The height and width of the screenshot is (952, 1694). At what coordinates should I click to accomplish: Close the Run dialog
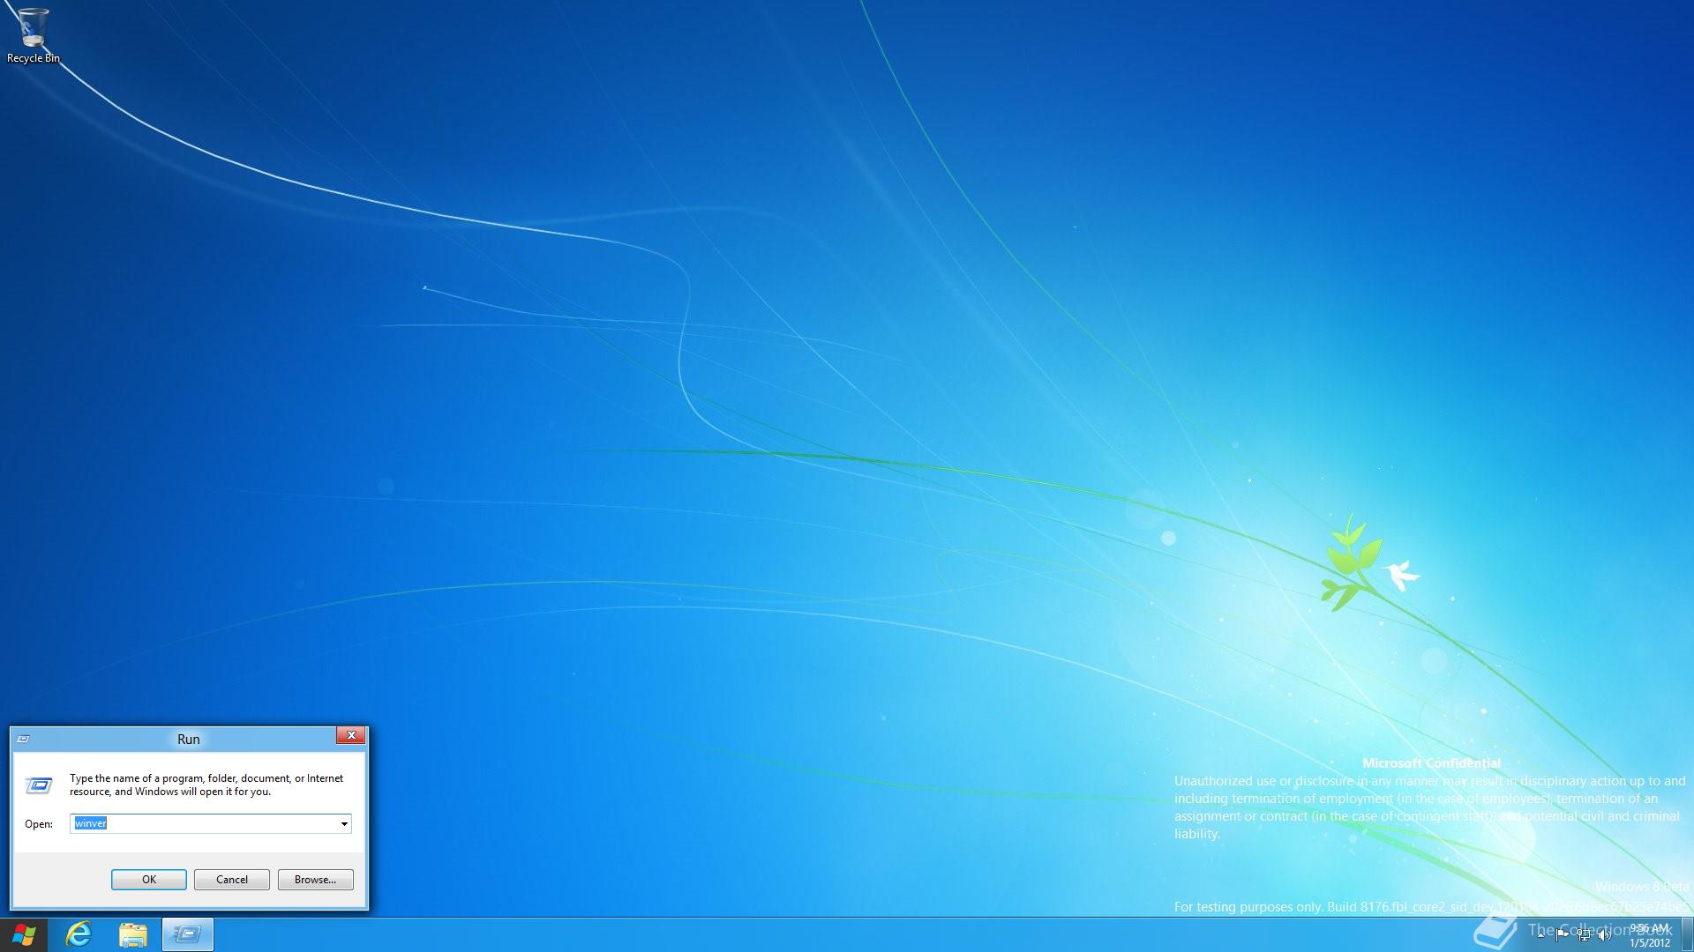(351, 736)
